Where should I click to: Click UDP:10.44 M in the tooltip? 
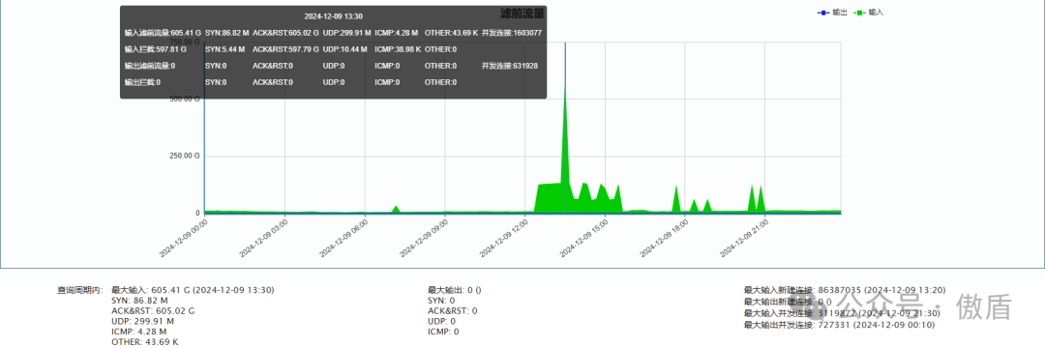pyautogui.click(x=345, y=49)
